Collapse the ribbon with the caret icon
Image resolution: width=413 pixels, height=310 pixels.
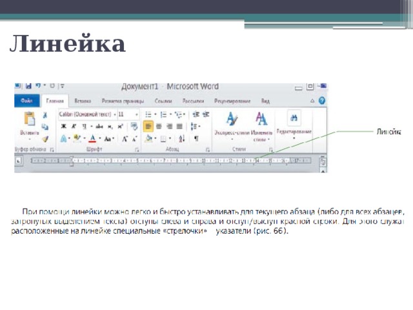pos(312,101)
